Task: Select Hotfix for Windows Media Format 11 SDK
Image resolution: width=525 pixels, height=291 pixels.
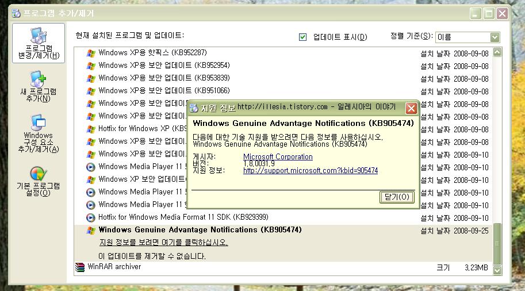Action: tap(183, 217)
